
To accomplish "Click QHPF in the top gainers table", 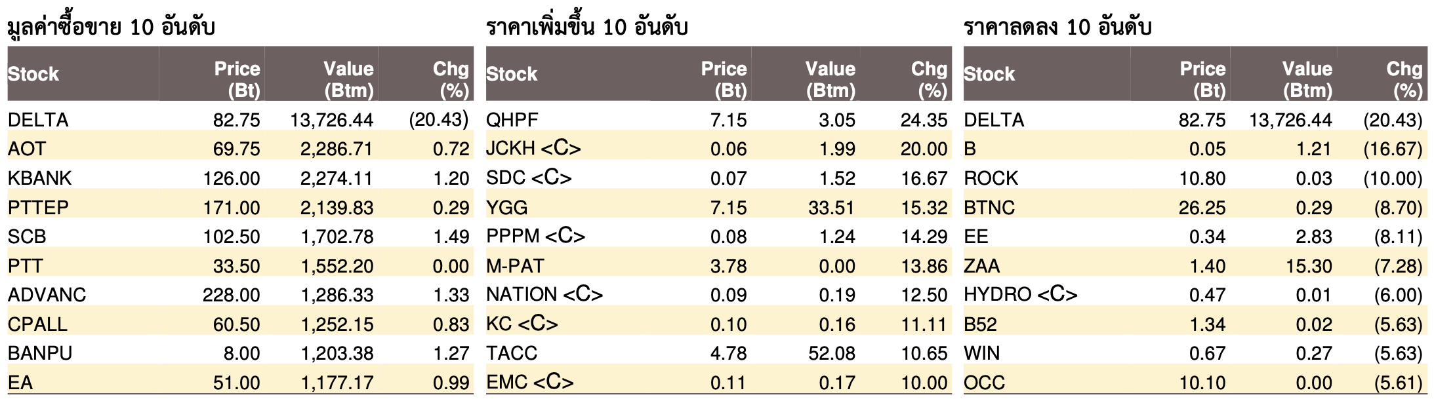I will pyautogui.click(x=512, y=120).
